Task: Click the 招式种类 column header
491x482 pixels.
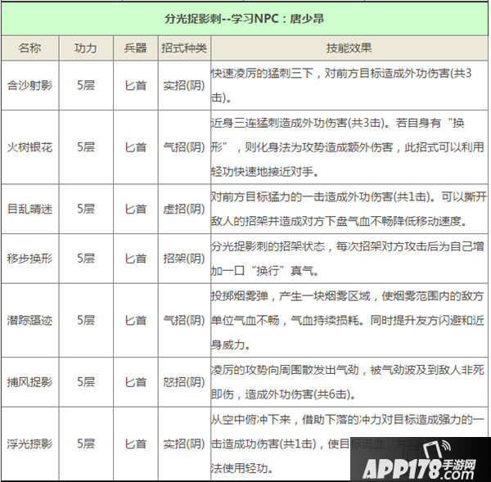Action: pos(182,48)
